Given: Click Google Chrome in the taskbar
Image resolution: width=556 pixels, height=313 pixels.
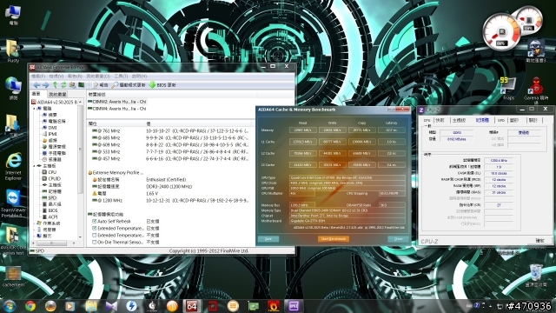Looking at the screenshot, I should click(30, 306).
